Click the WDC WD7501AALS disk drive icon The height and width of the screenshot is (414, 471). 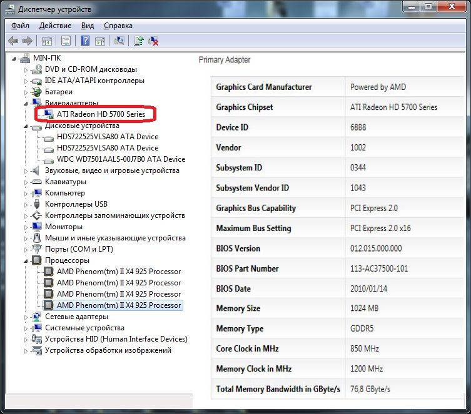(x=49, y=160)
